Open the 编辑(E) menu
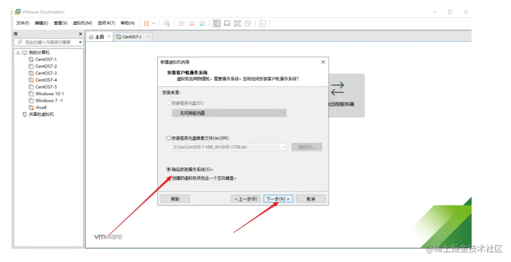The width and height of the screenshot is (511, 262). (x=42, y=23)
